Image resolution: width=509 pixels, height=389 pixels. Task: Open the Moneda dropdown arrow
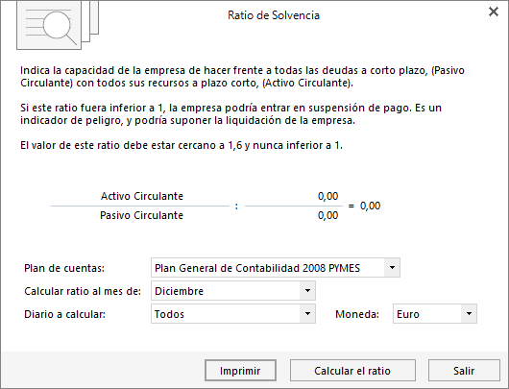(469, 314)
